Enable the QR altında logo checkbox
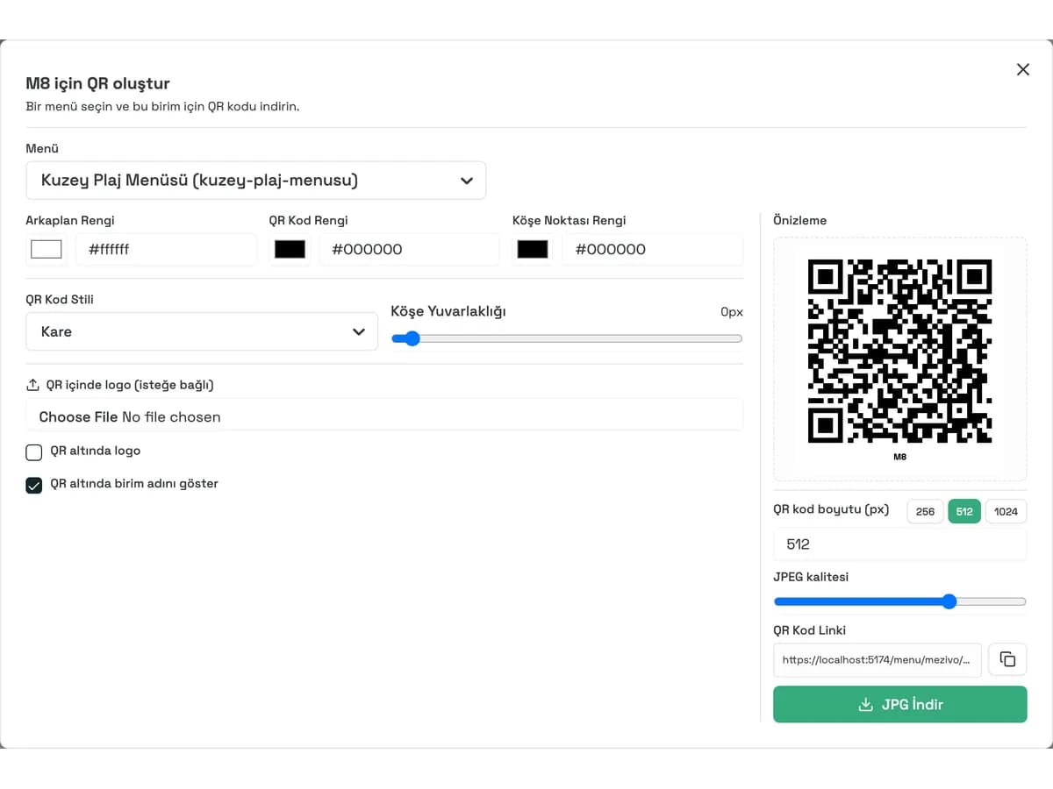 click(x=33, y=452)
